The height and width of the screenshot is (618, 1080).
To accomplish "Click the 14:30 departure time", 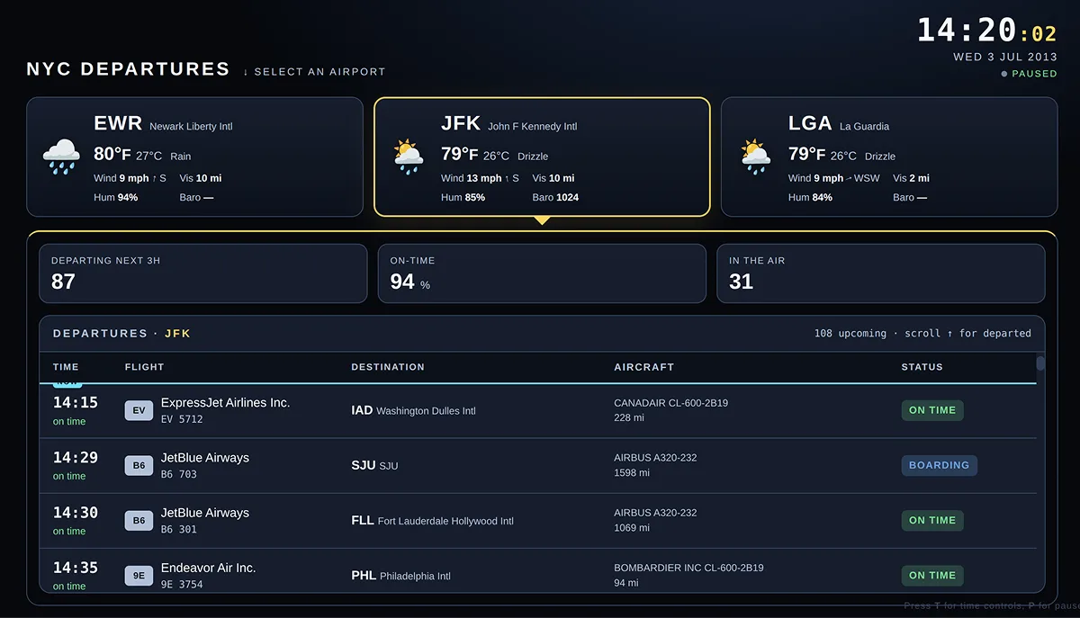I will coord(76,512).
